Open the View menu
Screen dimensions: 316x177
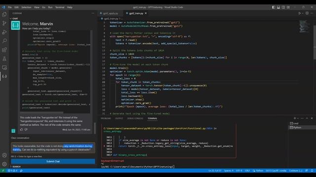(37, 7)
